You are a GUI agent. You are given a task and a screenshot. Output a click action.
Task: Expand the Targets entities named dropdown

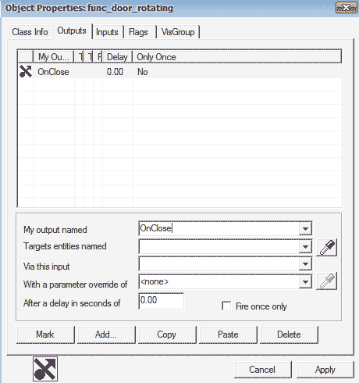click(x=305, y=246)
